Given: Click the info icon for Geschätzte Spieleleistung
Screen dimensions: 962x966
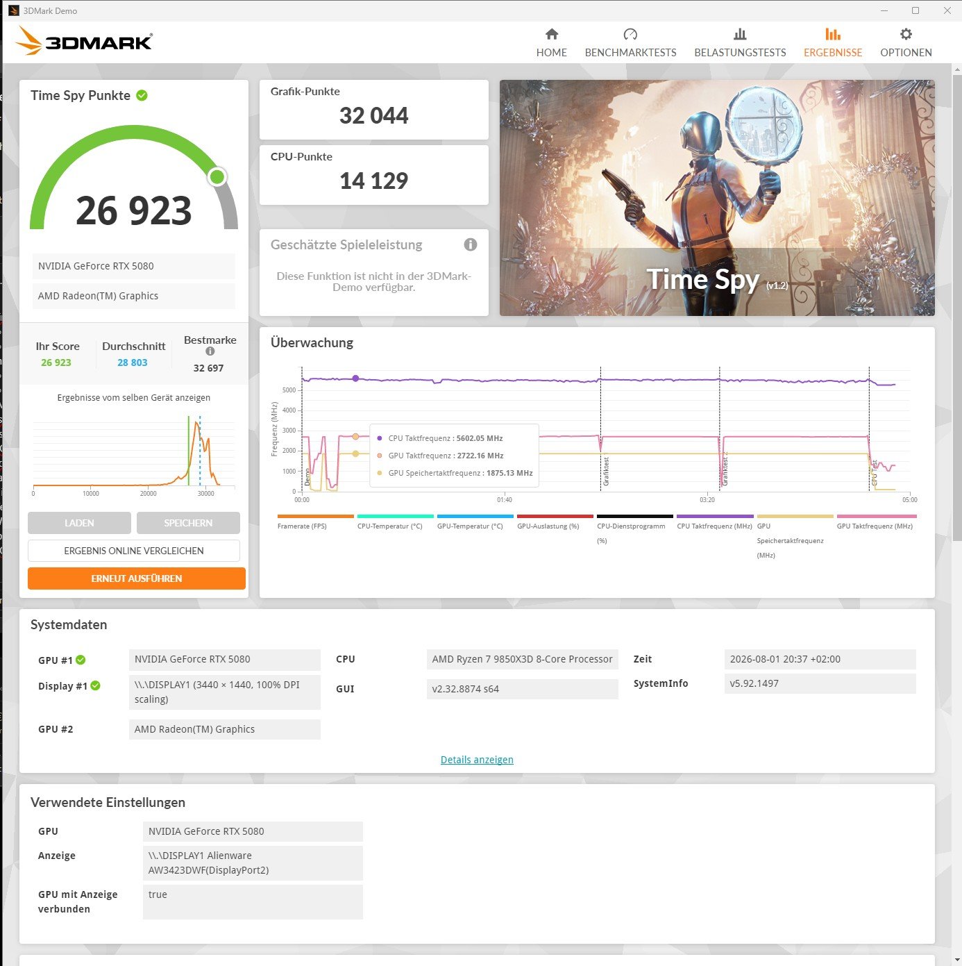Looking at the screenshot, I should point(471,244).
